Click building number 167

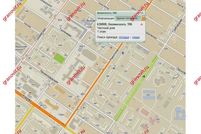103,47
